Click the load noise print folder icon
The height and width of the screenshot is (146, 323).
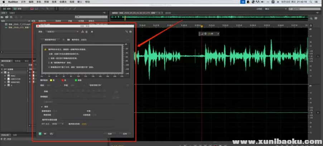pyautogui.click(x=68, y=40)
